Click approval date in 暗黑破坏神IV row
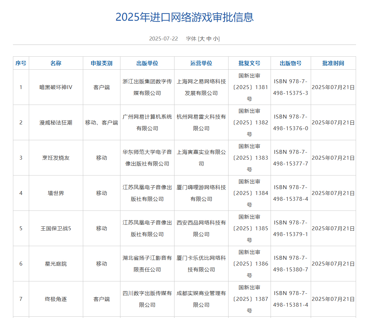 pyautogui.click(x=333, y=87)
